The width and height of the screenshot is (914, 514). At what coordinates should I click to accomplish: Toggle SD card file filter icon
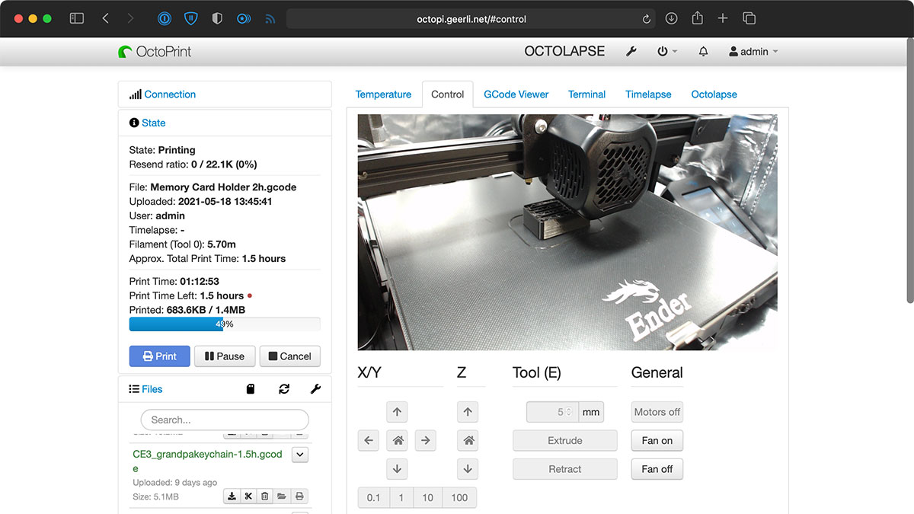point(251,389)
